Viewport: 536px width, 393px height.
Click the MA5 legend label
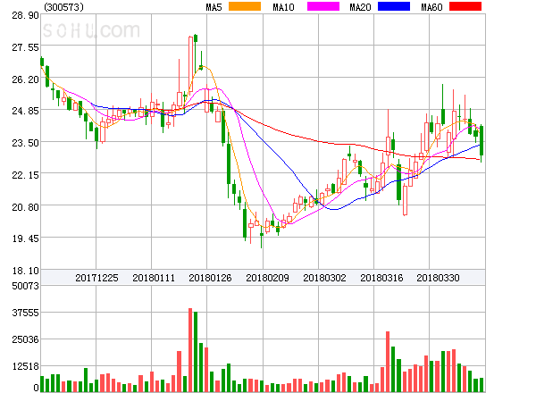coord(214,7)
